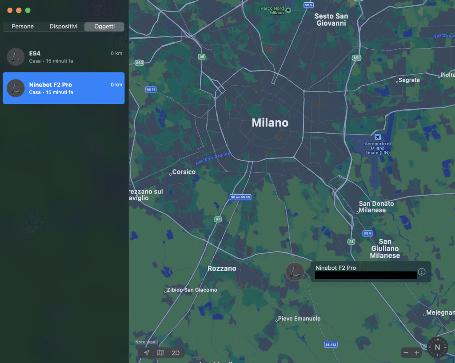Click the Naviglio Grande canal label

(213, 158)
